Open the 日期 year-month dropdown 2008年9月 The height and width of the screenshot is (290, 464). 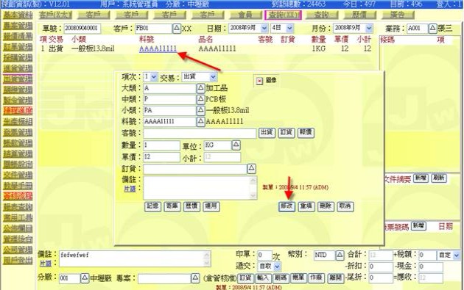264,29
